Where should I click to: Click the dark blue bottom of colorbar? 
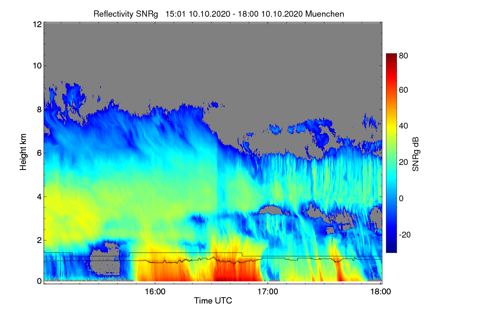point(391,250)
